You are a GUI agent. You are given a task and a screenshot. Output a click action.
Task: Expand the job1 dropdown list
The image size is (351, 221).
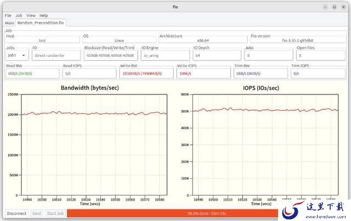click(x=17, y=55)
